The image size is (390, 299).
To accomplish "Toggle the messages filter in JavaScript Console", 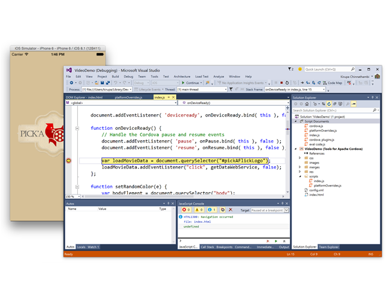I will [212, 210].
